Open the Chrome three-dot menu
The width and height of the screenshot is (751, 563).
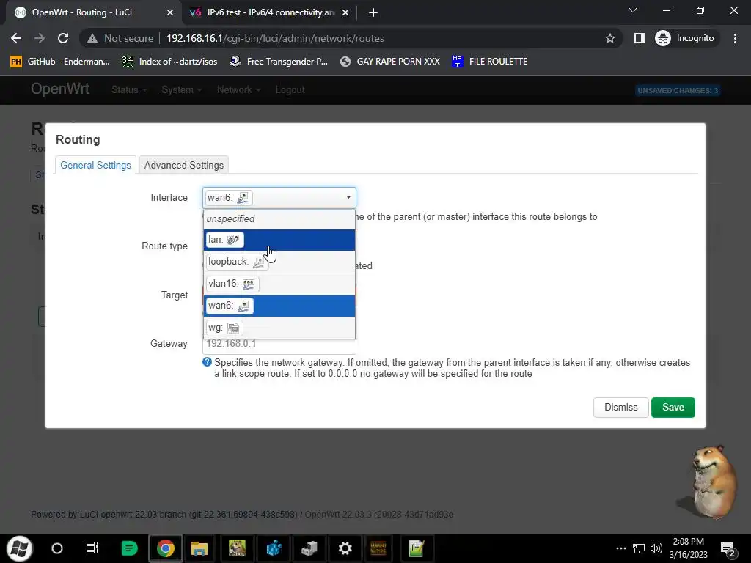click(735, 38)
